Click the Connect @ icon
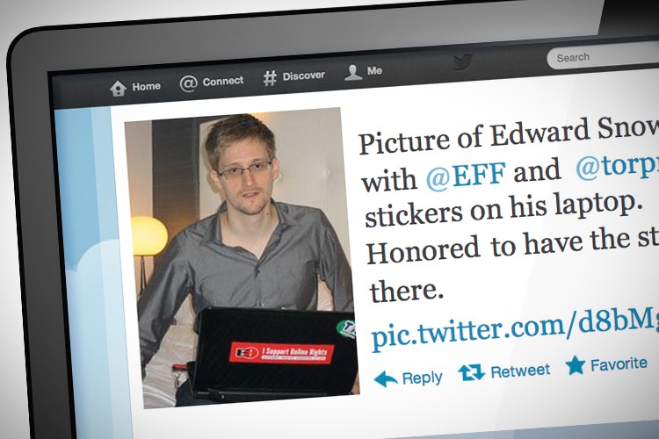The width and height of the screenshot is (659, 439). click(188, 83)
